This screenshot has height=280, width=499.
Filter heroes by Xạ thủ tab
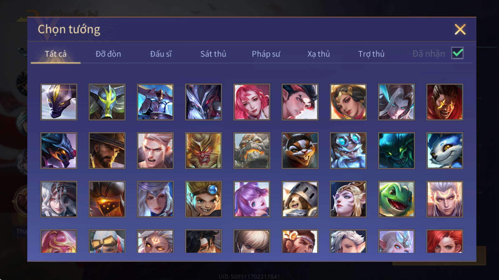(x=318, y=54)
